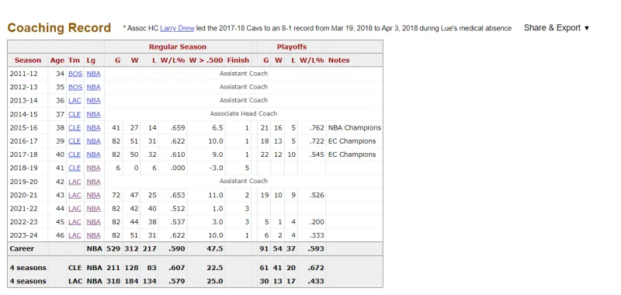
Task: Sort by the Tm column header
Action: pyautogui.click(x=74, y=61)
